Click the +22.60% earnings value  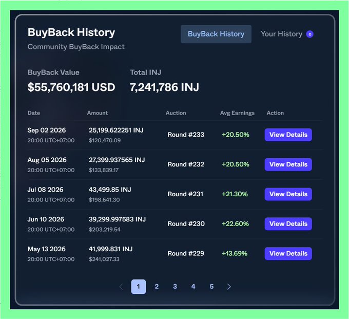pos(235,223)
